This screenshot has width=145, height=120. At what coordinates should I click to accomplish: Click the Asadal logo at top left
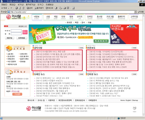[14, 17]
